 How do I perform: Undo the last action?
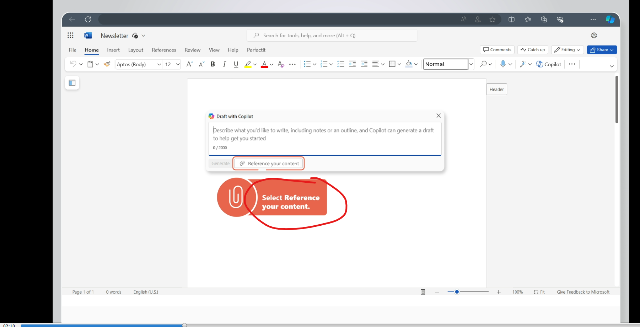coord(73,64)
